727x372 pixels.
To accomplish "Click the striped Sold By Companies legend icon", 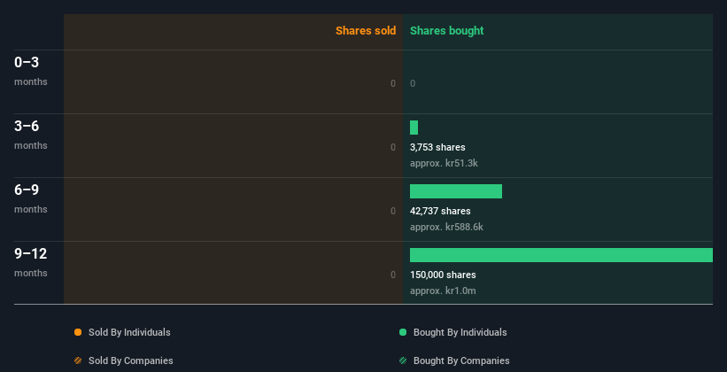I will 78,360.
